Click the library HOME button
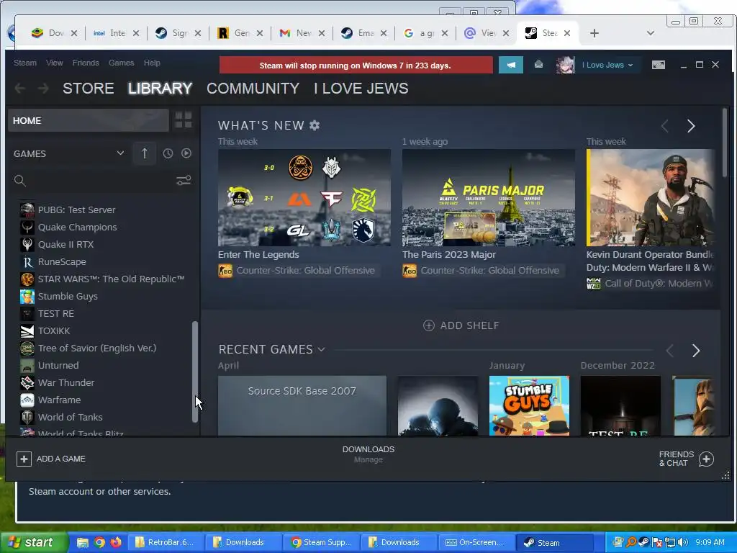The width and height of the screenshot is (737, 553). tap(88, 120)
